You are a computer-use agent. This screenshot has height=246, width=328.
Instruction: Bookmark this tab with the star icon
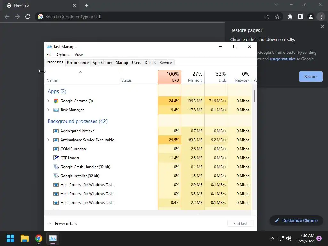(277, 17)
